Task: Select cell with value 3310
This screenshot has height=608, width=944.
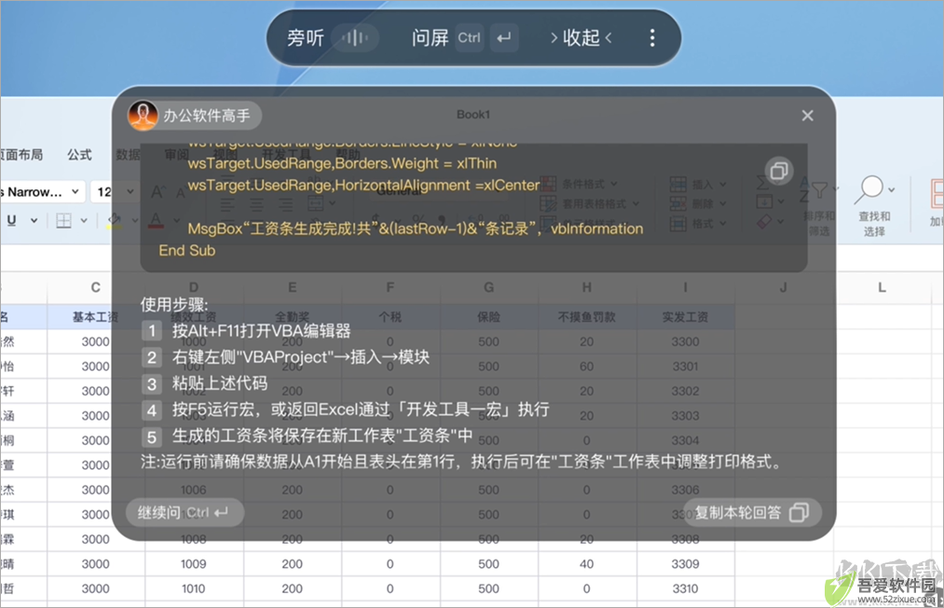Action: pos(685,588)
